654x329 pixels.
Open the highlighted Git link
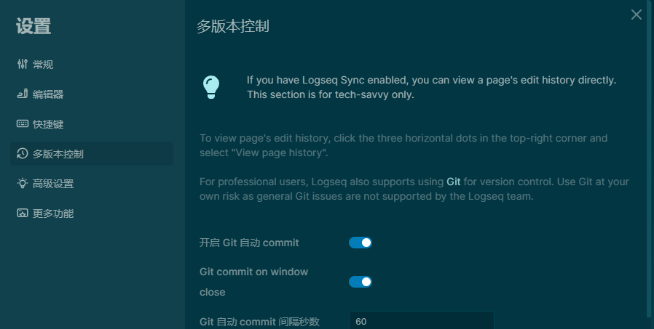click(454, 182)
